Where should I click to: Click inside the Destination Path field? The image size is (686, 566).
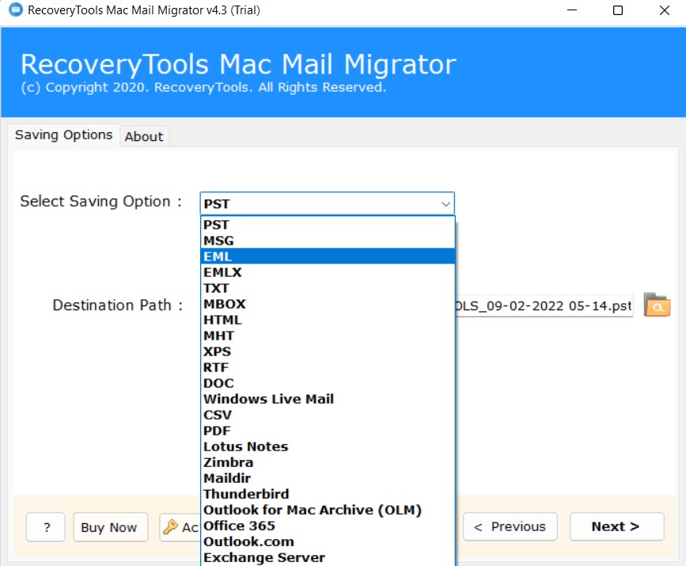[544, 306]
